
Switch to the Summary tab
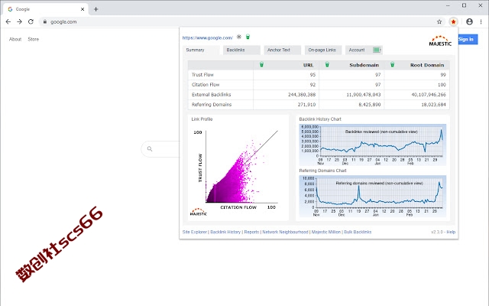tap(201, 50)
